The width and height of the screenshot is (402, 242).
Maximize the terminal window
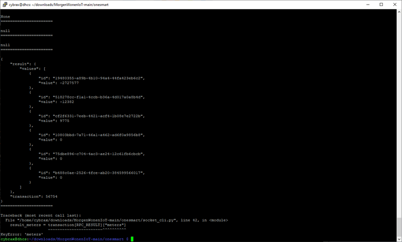tap(381, 5)
